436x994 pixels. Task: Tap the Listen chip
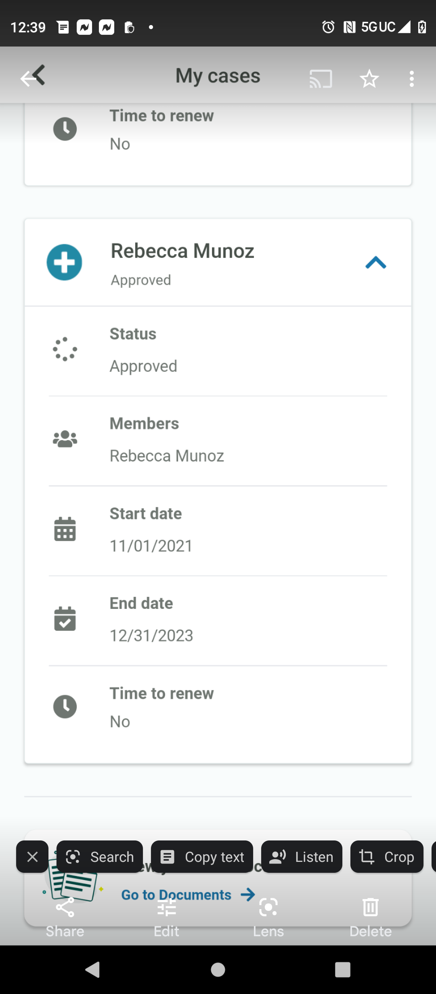pos(302,857)
